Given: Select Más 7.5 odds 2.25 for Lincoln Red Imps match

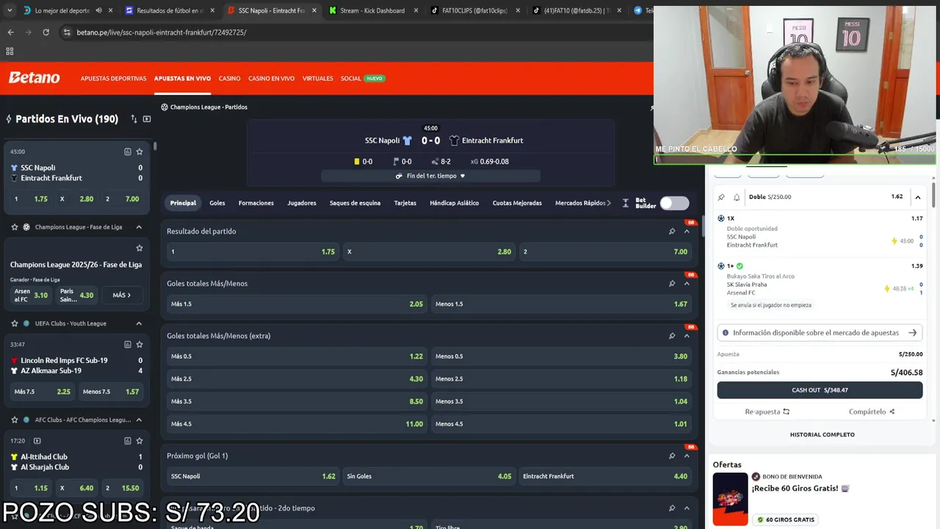Looking at the screenshot, I should [x=43, y=392].
